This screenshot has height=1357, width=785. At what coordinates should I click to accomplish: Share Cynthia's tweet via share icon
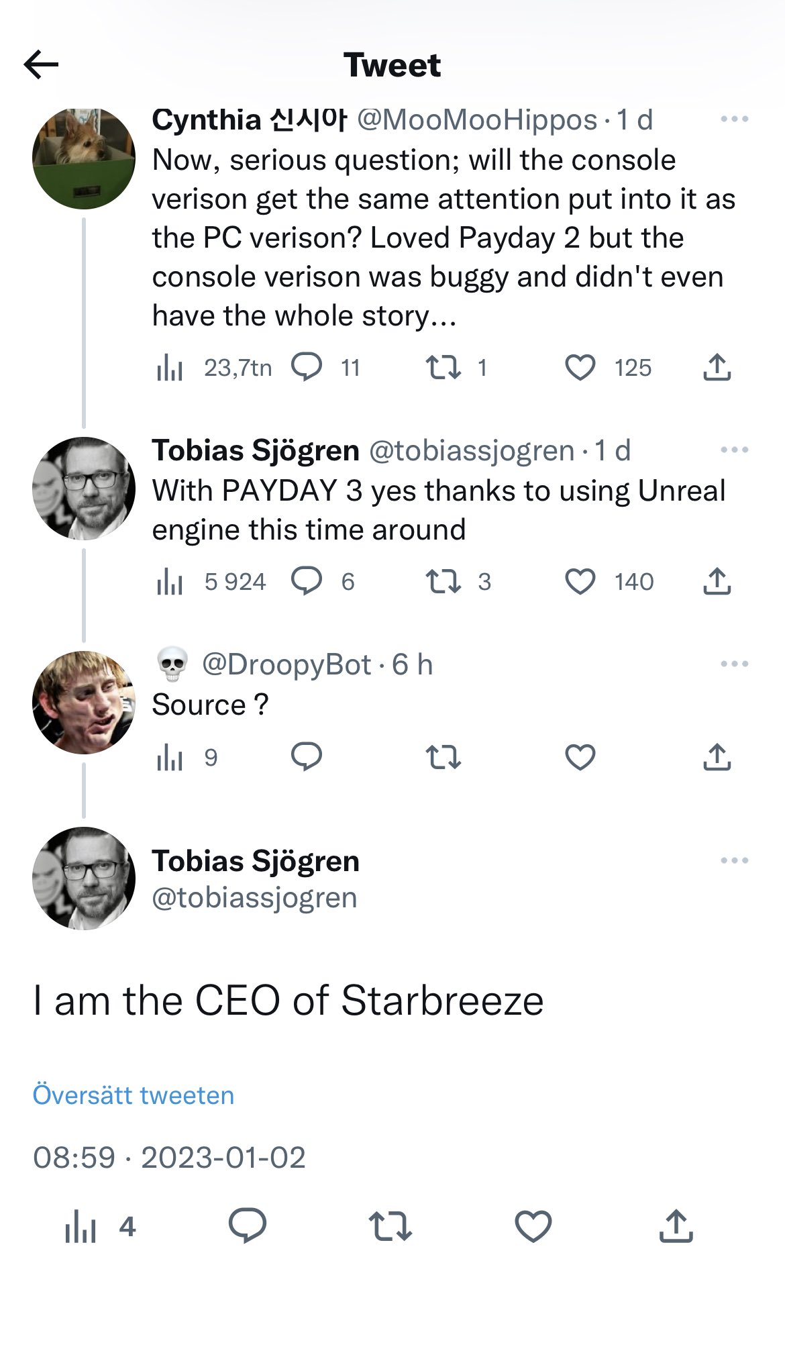click(x=717, y=367)
